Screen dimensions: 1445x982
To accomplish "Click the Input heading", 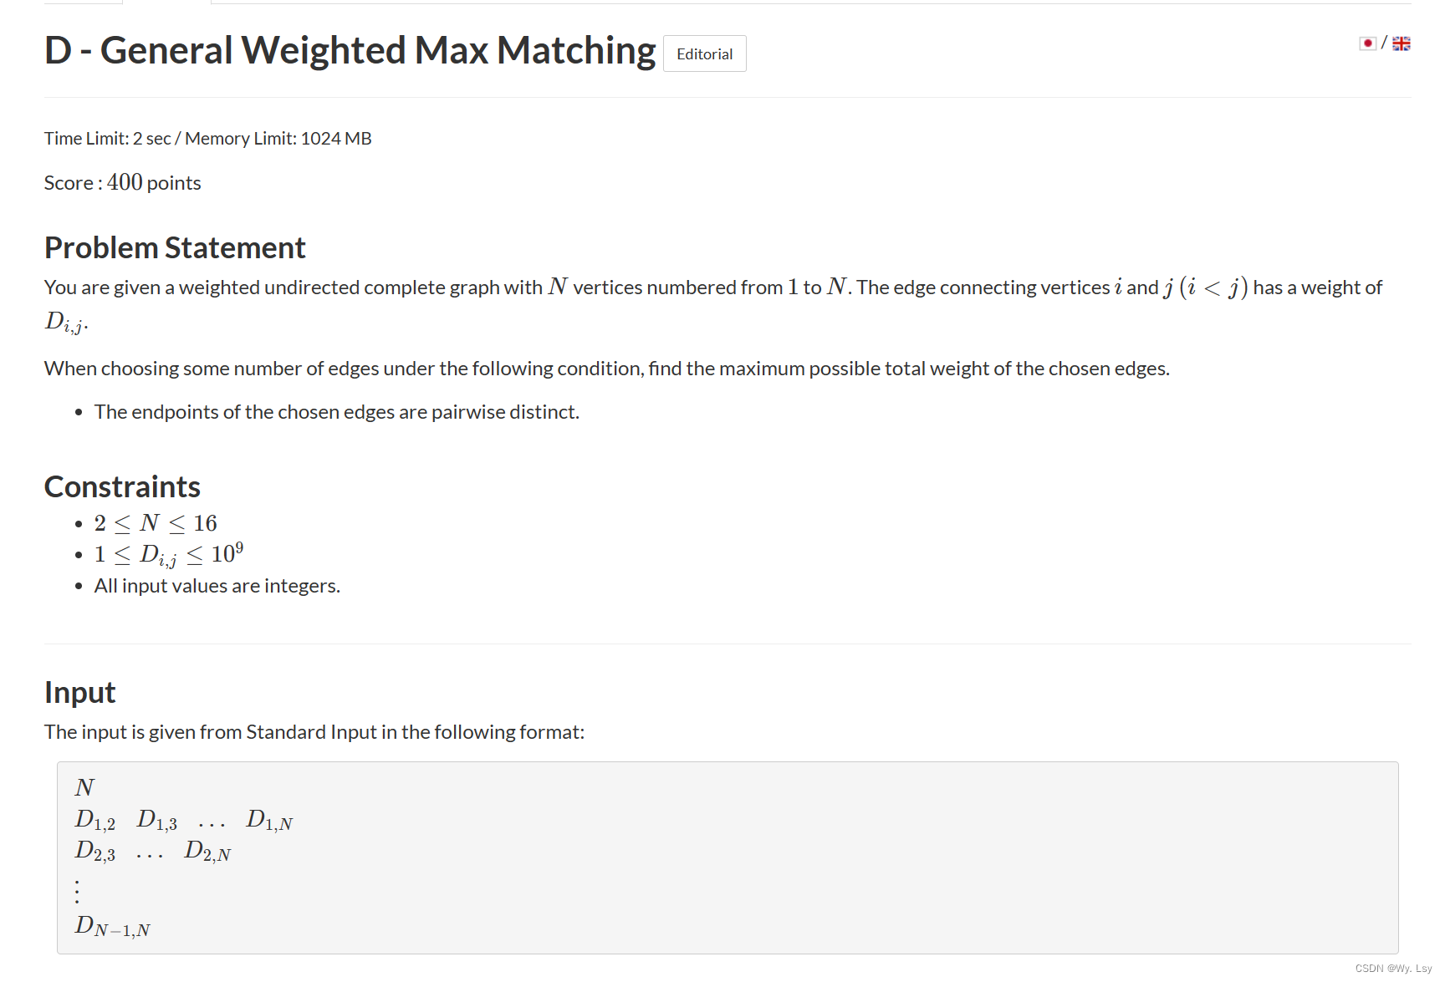I will pos(79,691).
